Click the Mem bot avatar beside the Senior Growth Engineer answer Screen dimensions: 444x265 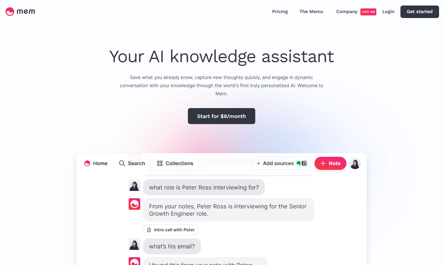point(134,204)
